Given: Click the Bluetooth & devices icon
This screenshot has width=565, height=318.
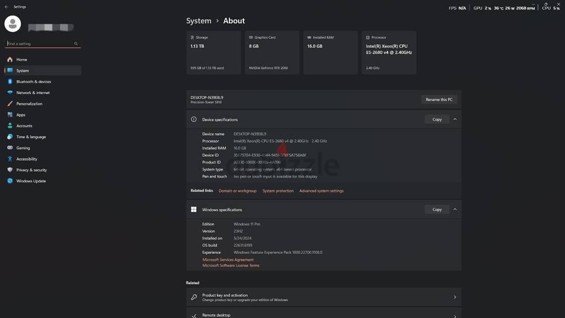Looking at the screenshot, I should [x=10, y=82].
